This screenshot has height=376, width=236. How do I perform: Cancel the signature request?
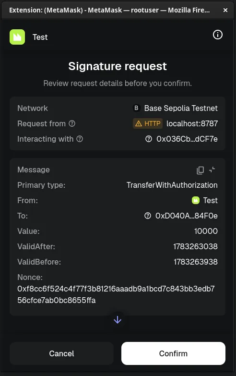[61, 353]
